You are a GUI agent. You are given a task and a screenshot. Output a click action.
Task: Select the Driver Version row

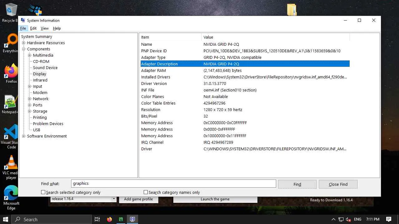(245, 84)
